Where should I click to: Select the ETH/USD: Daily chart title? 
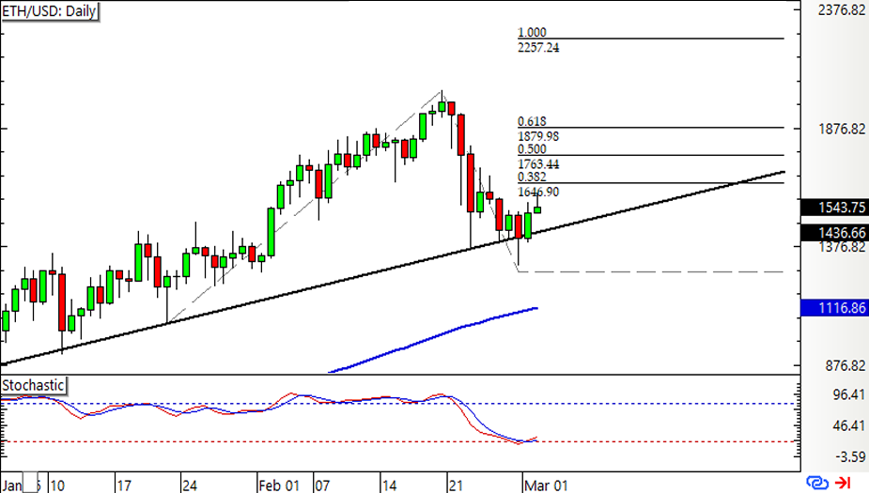(x=50, y=11)
